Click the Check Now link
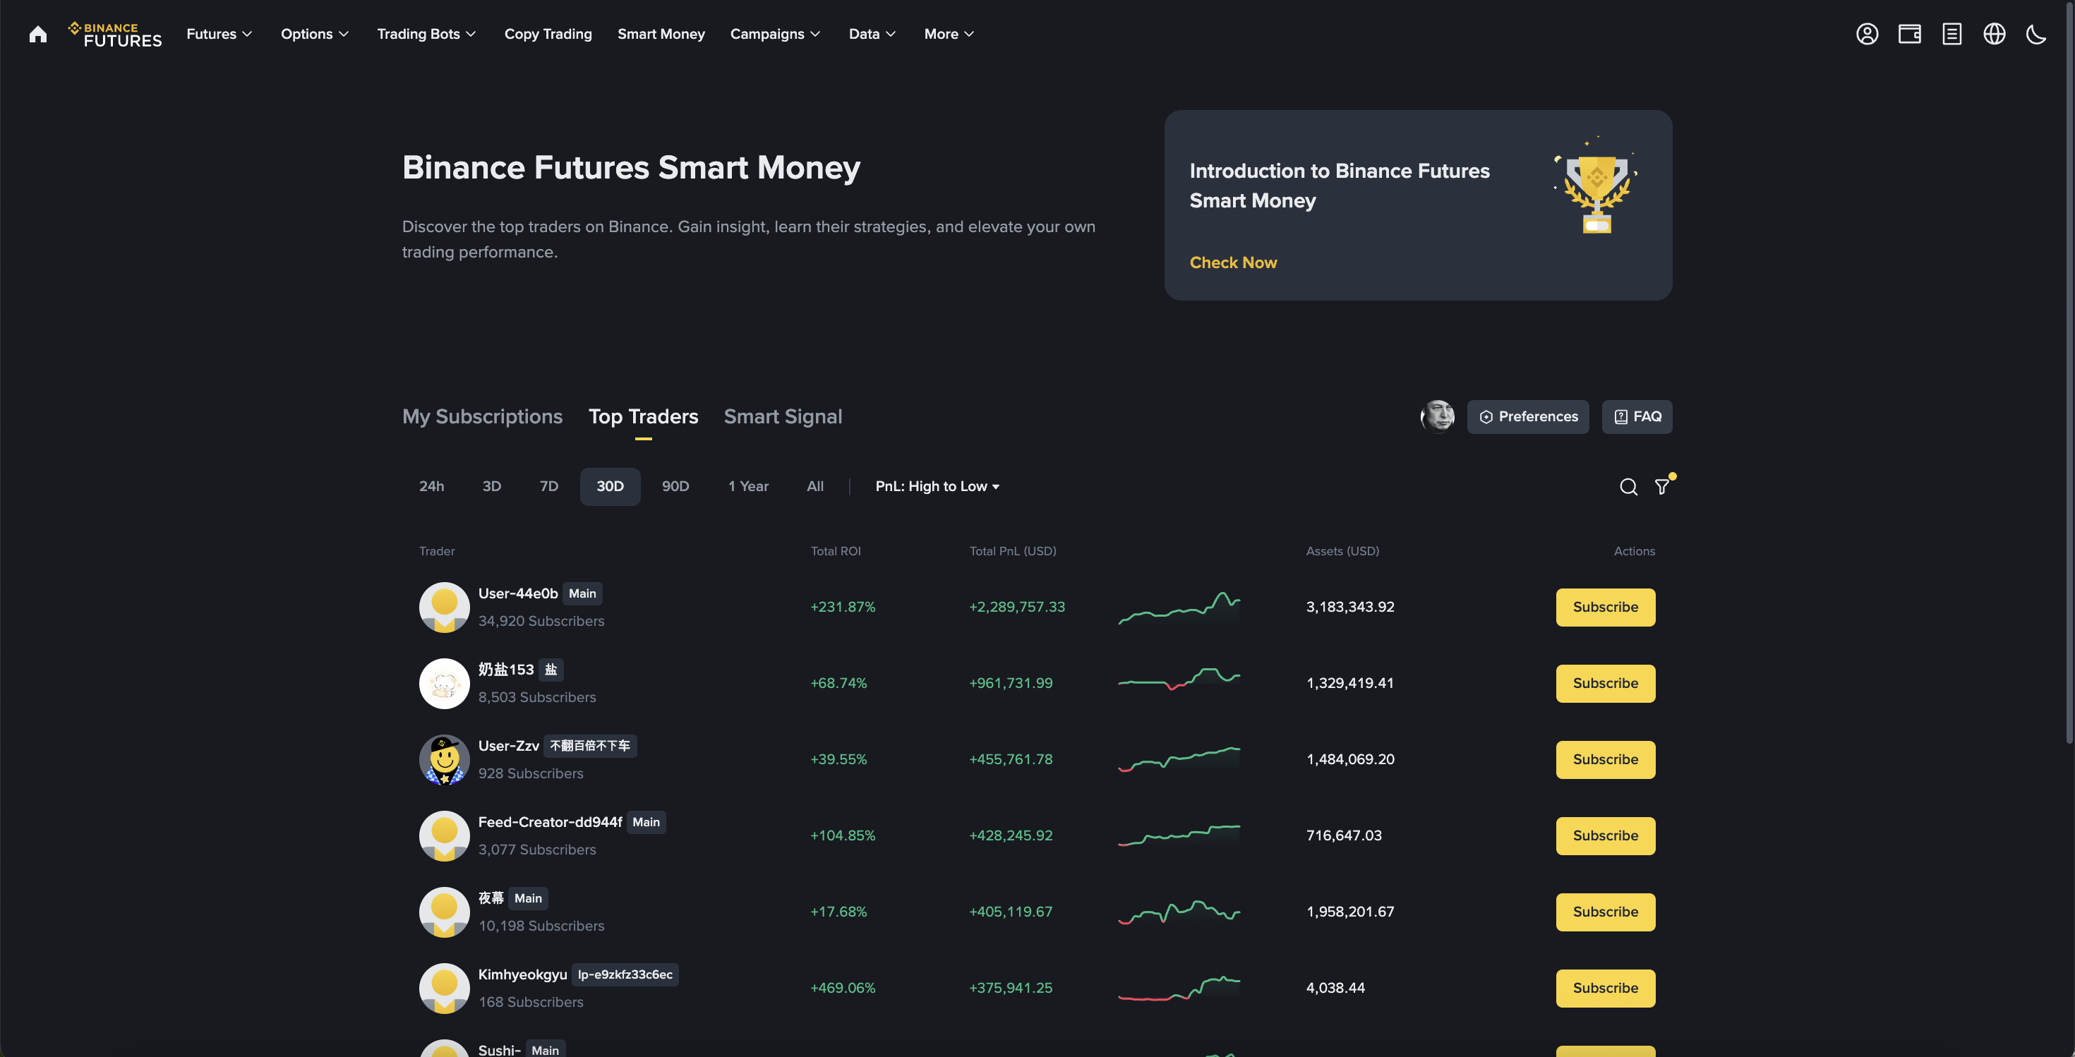The width and height of the screenshot is (2075, 1057). pos(1233,262)
